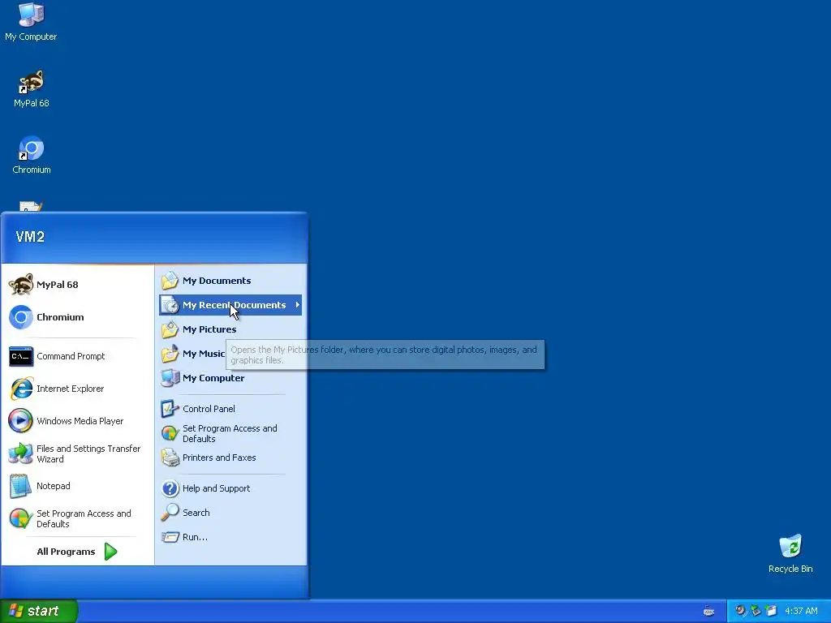This screenshot has width=831, height=623.
Task: Click the keyboard language bar icon on taskbar
Action: point(708,612)
